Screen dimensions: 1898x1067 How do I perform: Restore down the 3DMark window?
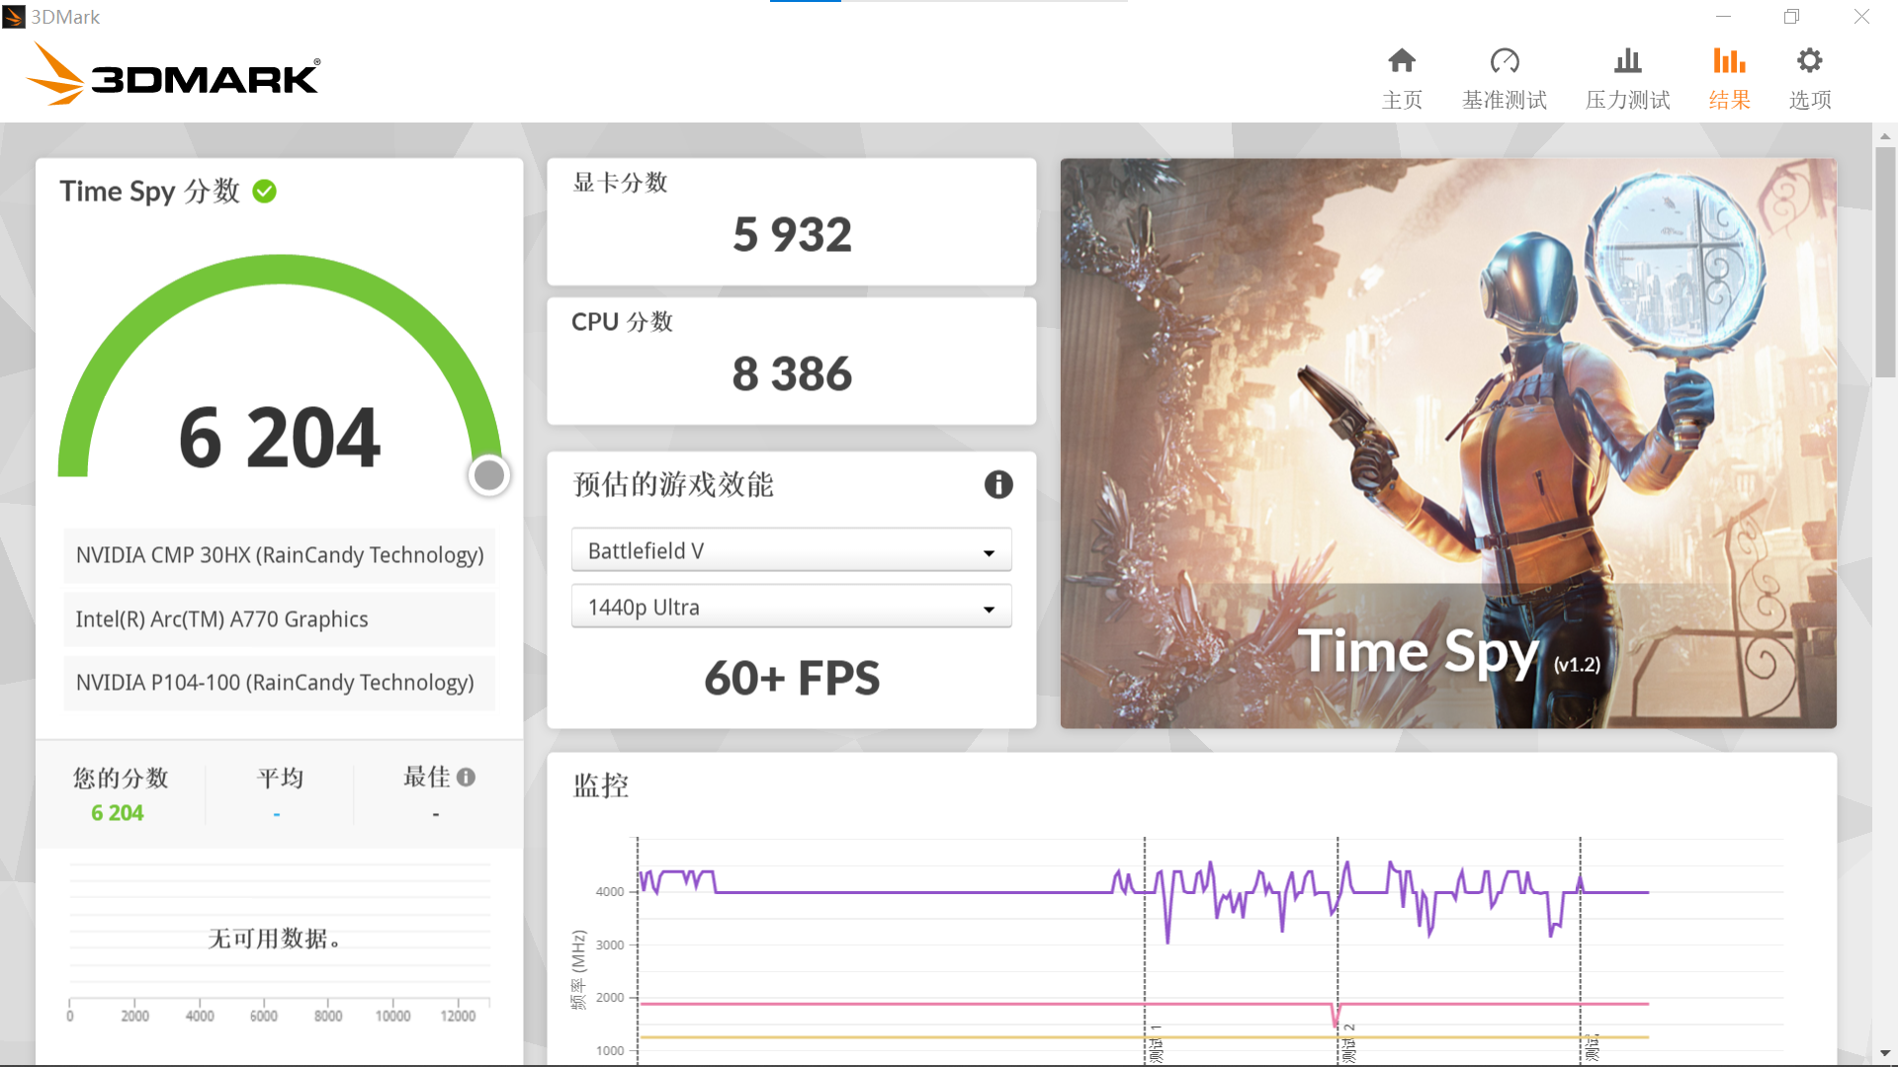(x=1791, y=17)
